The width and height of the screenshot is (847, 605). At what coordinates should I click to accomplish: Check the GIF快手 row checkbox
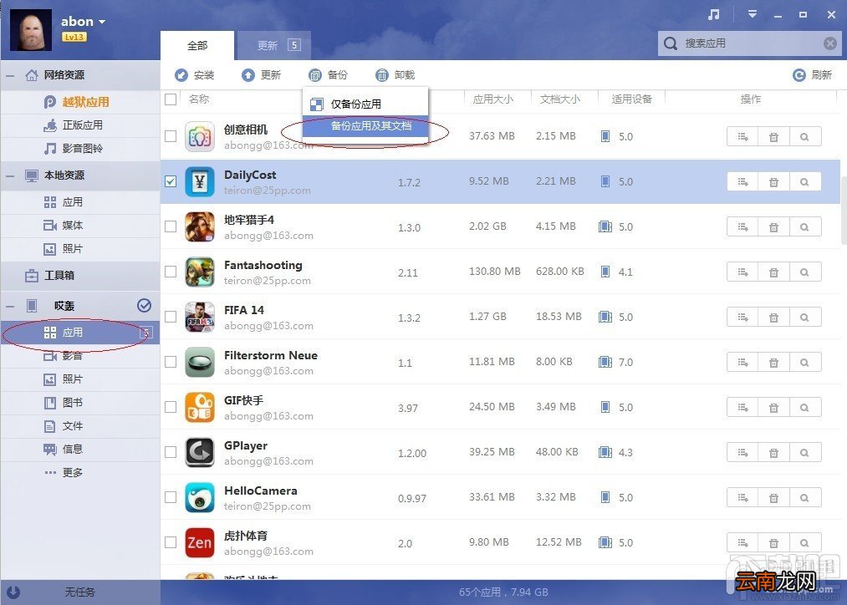171,407
